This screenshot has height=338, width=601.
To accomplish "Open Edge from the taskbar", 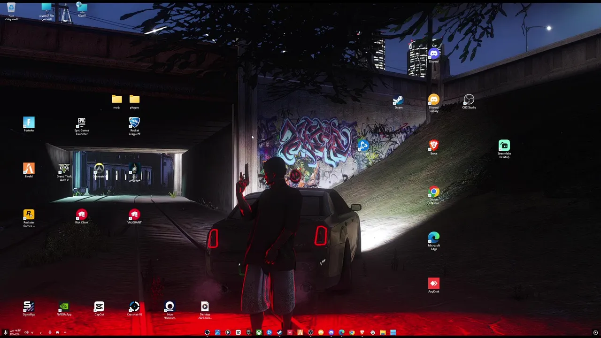I will click(341, 332).
